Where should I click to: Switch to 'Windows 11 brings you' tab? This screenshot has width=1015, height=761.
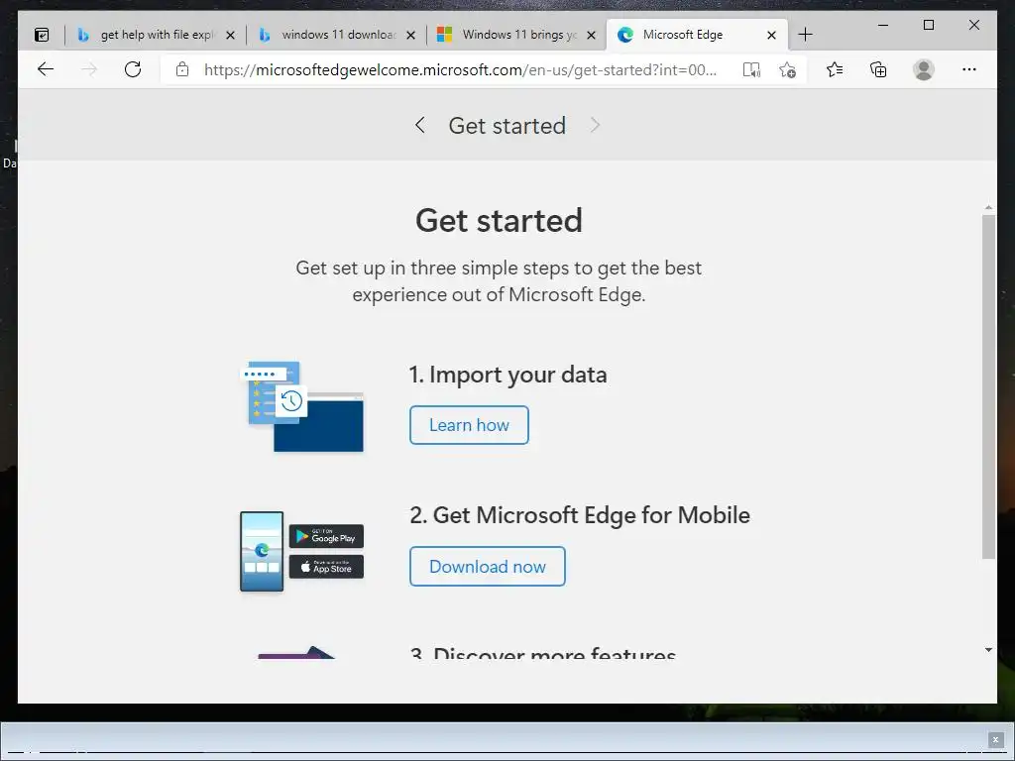point(516,35)
